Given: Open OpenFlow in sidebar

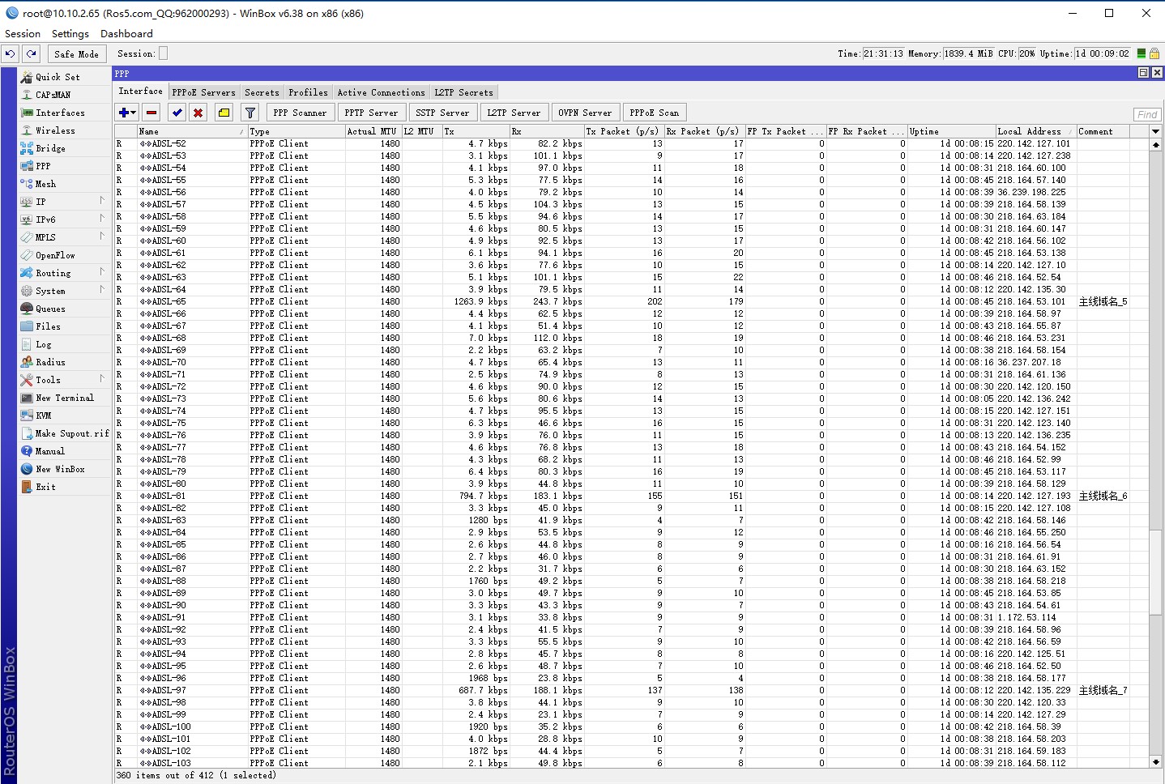Looking at the screenshot, I should [x=64, y=255].
